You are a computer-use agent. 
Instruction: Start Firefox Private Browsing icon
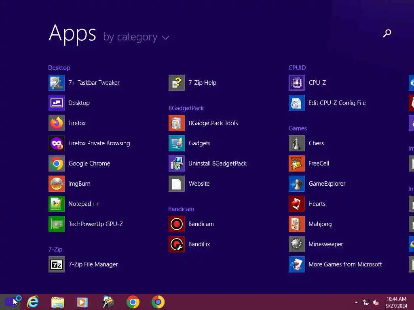(57, 143)
